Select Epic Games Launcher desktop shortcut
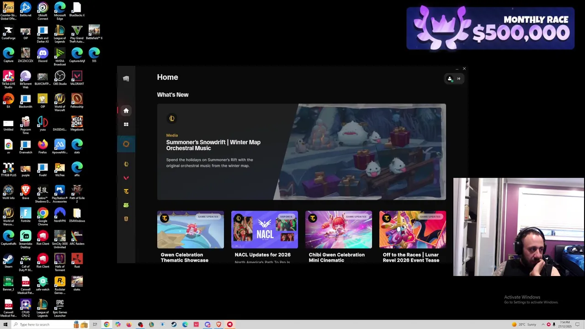The height and width of the screenshot is (329, 585). (60, 308)
